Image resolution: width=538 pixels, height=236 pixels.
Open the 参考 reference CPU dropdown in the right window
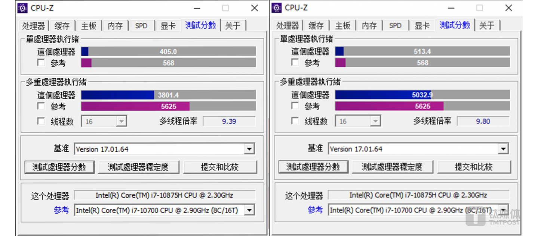point(503,210)
